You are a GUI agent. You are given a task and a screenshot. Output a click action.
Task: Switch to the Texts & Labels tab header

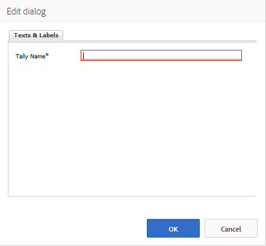click(36, 35)
